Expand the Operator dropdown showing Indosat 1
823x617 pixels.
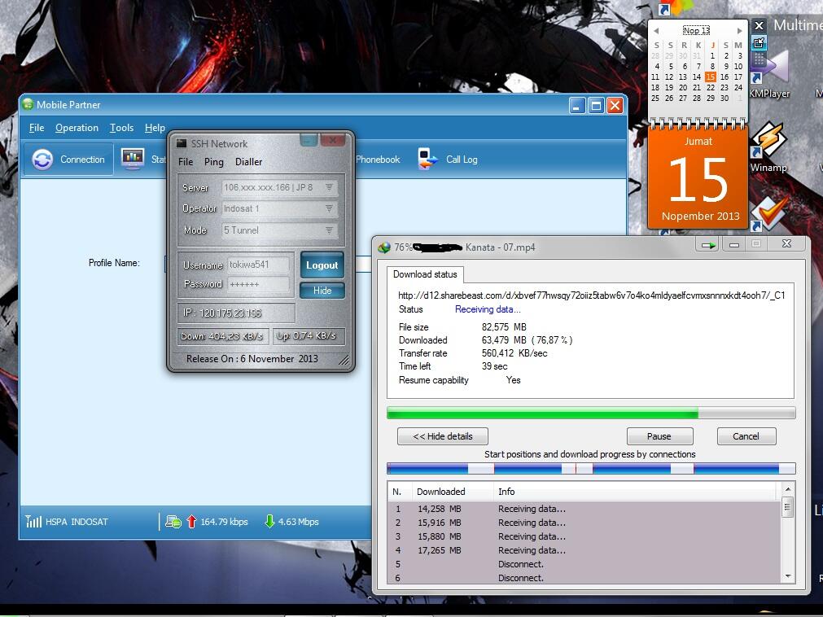[x=329, y=209]
